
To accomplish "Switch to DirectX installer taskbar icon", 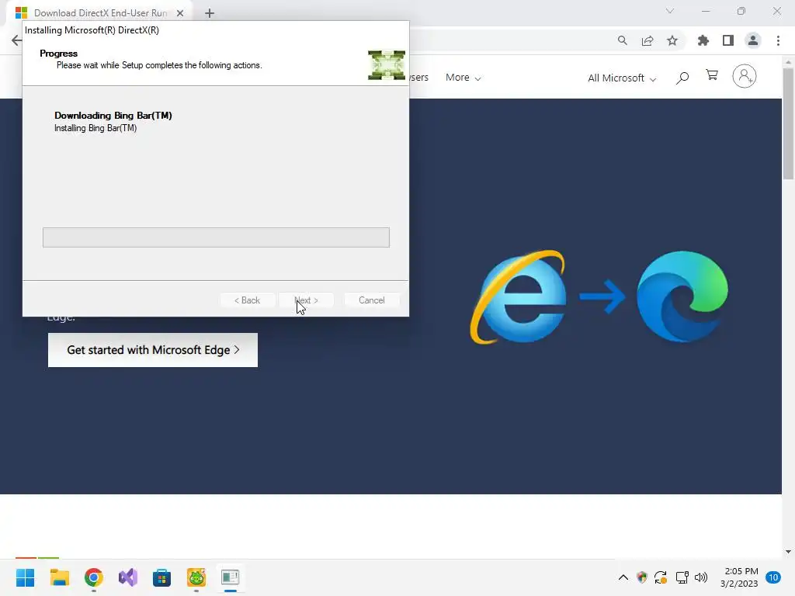I will pos(230,577).
